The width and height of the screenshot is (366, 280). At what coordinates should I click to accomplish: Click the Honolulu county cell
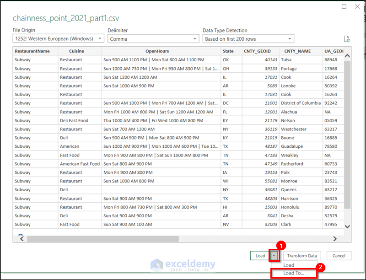pos(301,207)
